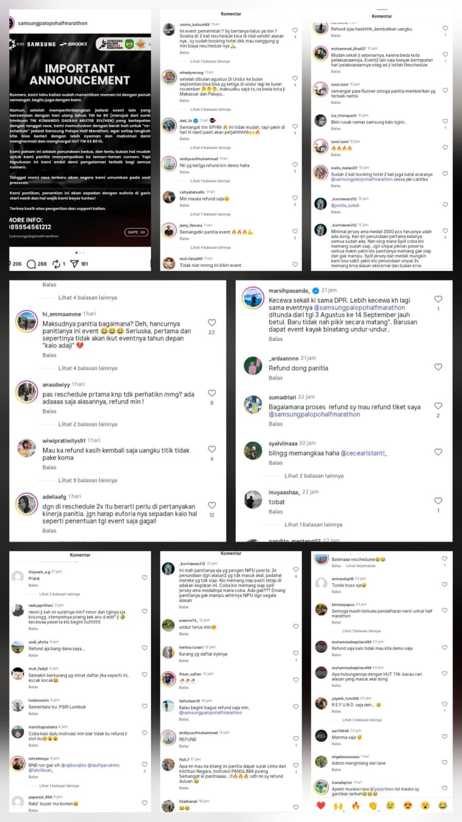462x822 pixels.
Task: Open sumadriari's profile picture
Action: tap(253, 405)
